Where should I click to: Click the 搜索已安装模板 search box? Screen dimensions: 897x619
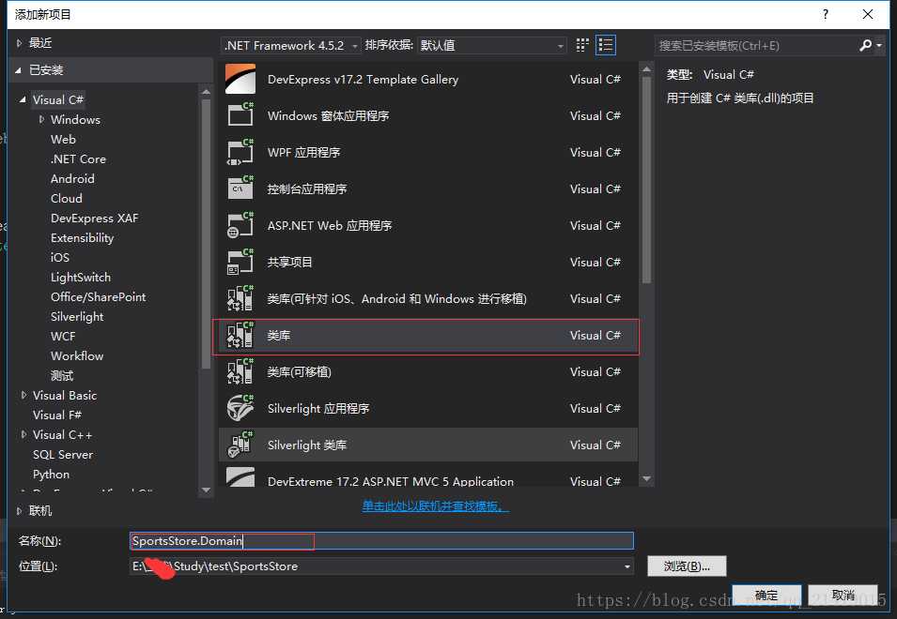[x=755, y=45]
